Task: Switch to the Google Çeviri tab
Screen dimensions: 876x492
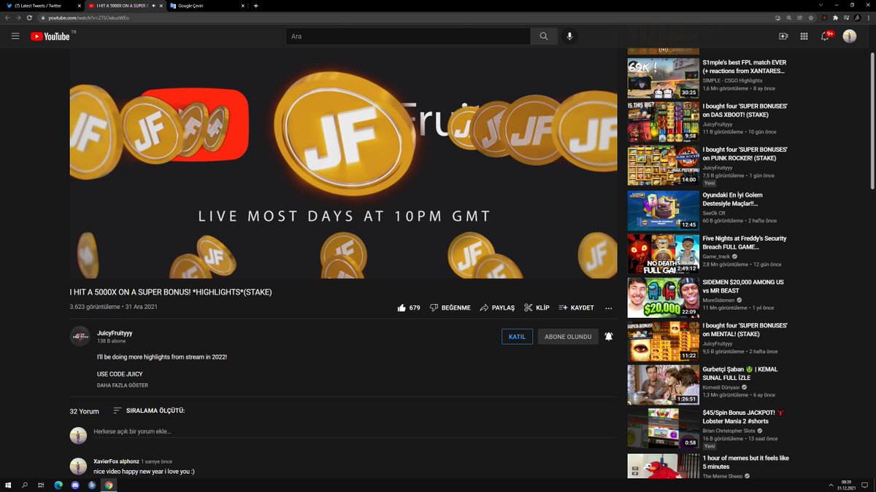Action: click(207, 6)
